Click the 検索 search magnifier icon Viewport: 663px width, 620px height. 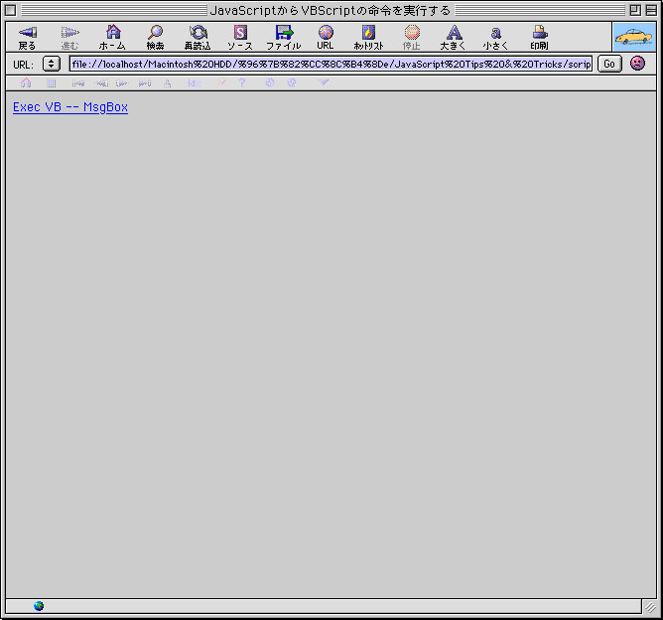click(x=155, y=38)
